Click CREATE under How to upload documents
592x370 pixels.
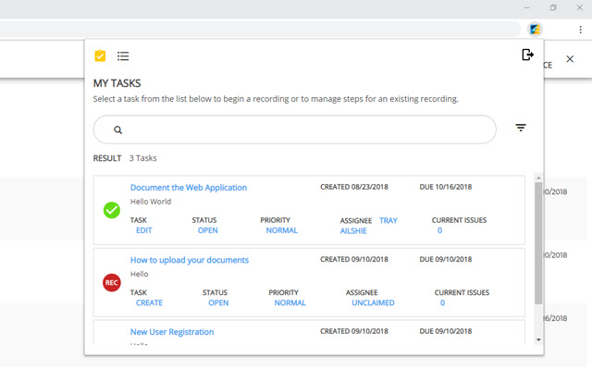pyautogui.click(x=149, y=302)
